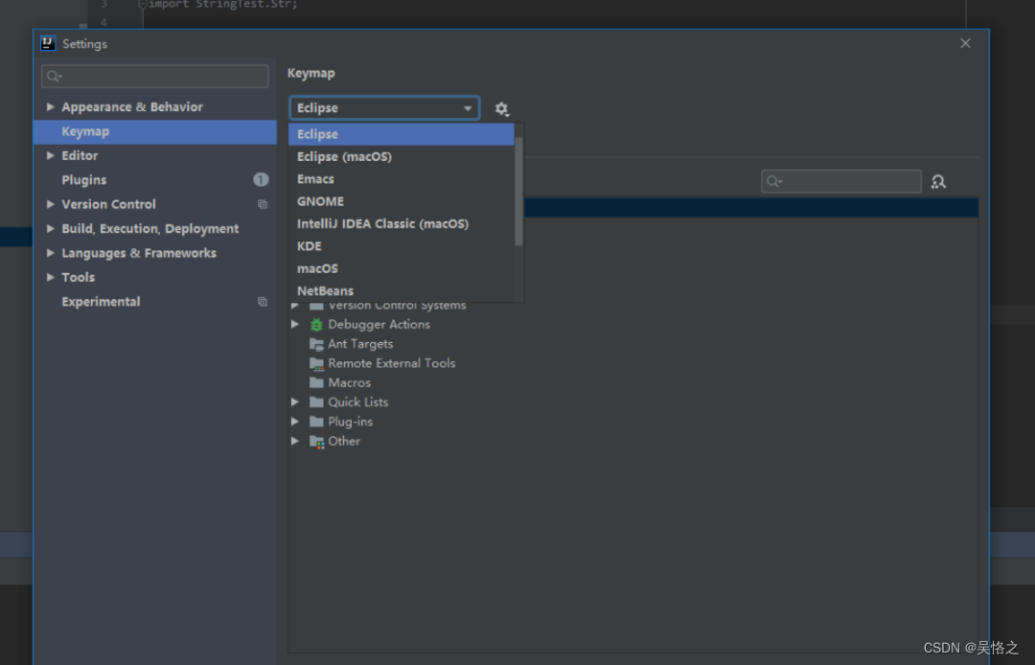
Task: Choose the Emacs keymap option
Action: tap(402, 179)
